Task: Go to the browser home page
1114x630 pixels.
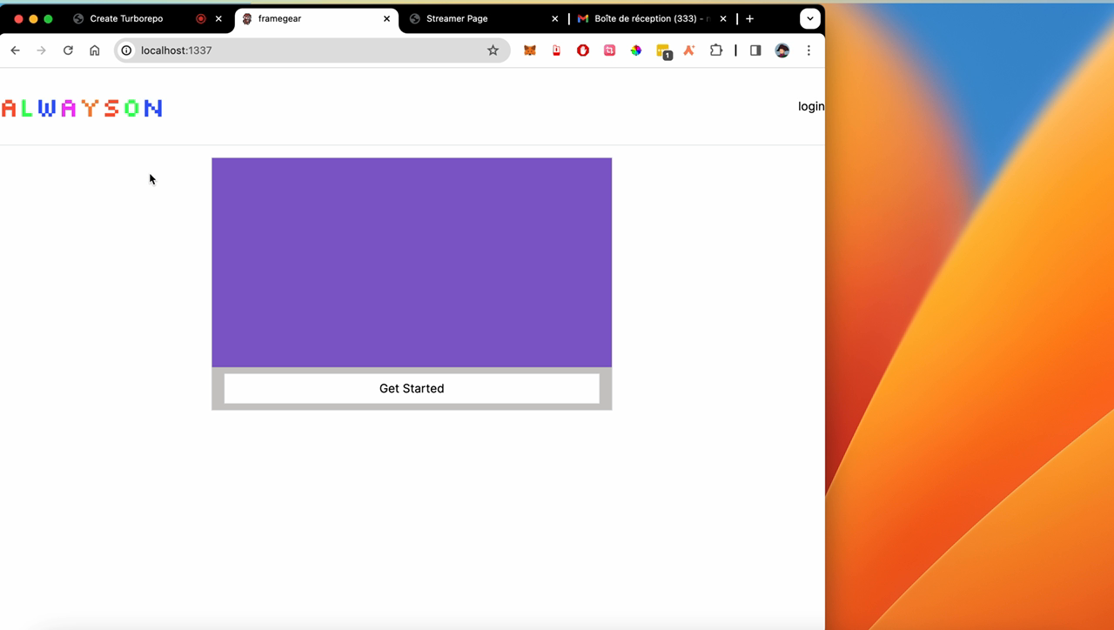Action: click(95, 50)
